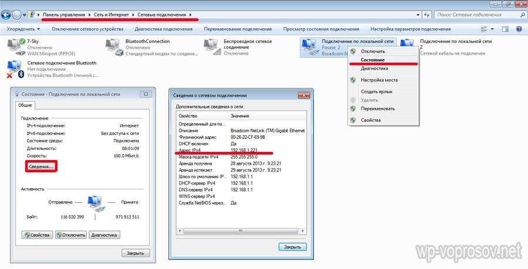528x269 pixels.
Task: Open the Упорядочить dropdown menu
Action: point(23,28)
